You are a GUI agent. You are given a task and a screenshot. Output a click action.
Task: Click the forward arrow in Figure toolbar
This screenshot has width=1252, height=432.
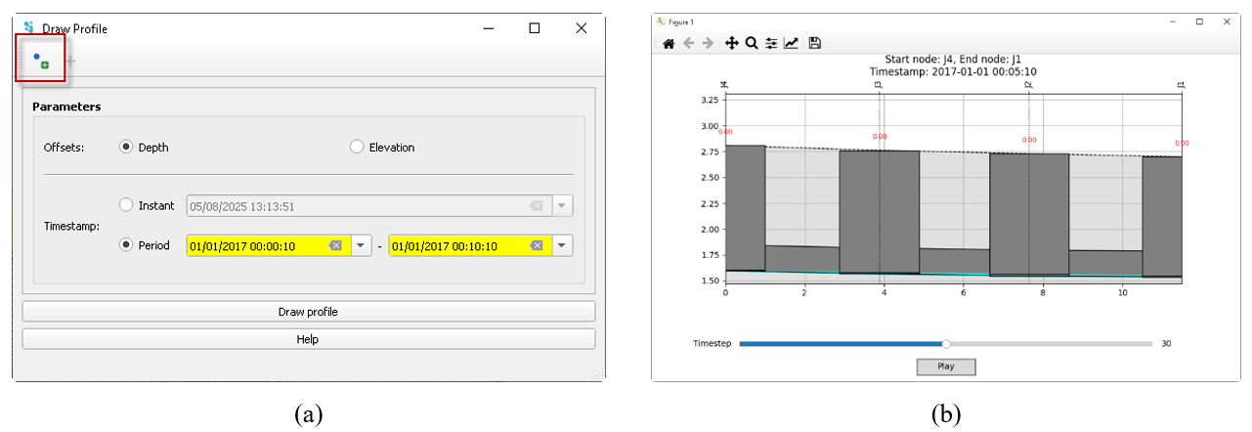pyautogui.click(x=708, y=43)
